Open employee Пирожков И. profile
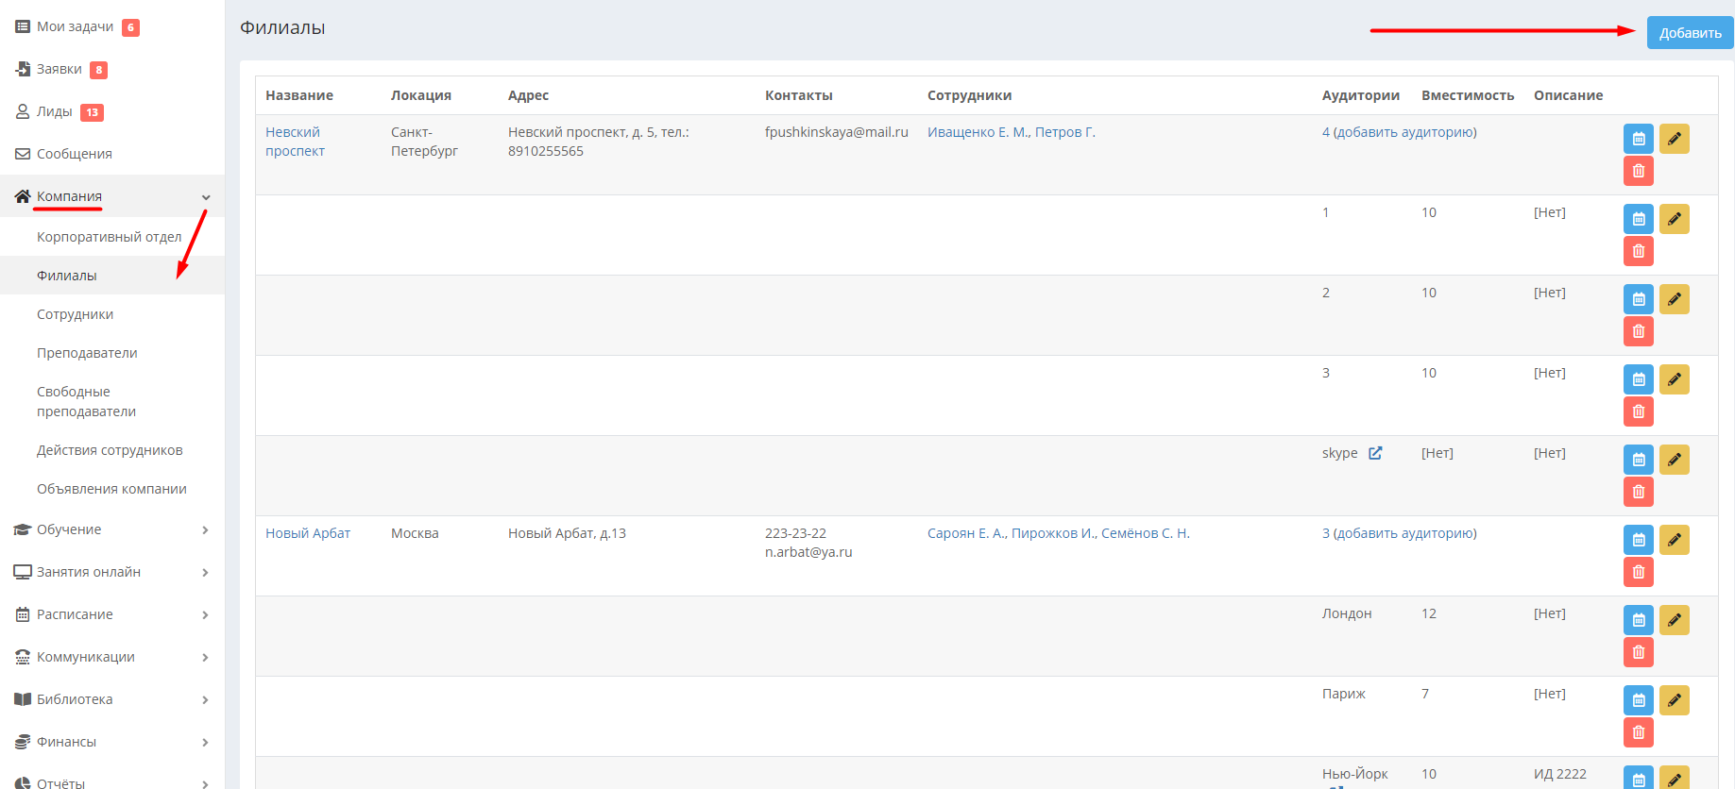The width and height of the screenshot is (1735, 789). click(x=1052, y=533)
